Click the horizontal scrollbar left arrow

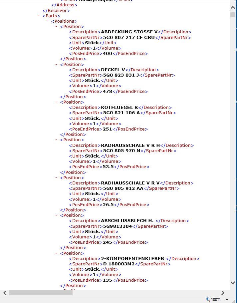(5, 293)
